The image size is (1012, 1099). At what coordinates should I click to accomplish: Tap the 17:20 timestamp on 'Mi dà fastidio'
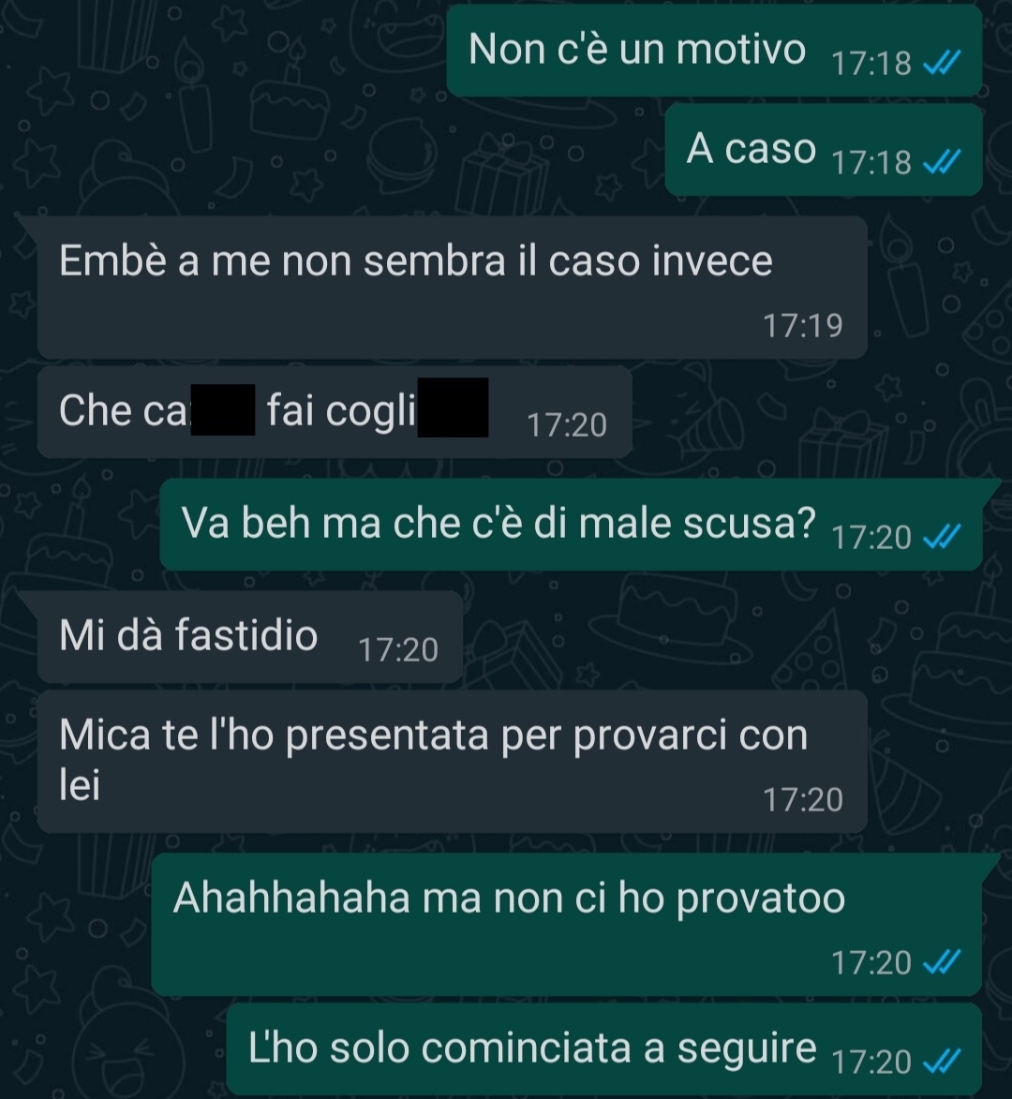[x=398, y=650]
